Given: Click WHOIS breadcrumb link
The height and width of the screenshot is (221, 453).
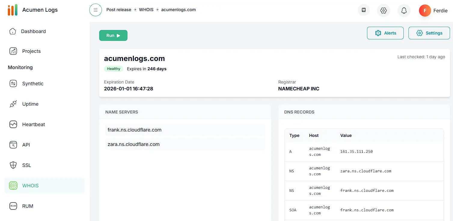Looking at the screenshot, I should (x=146, y=10).
